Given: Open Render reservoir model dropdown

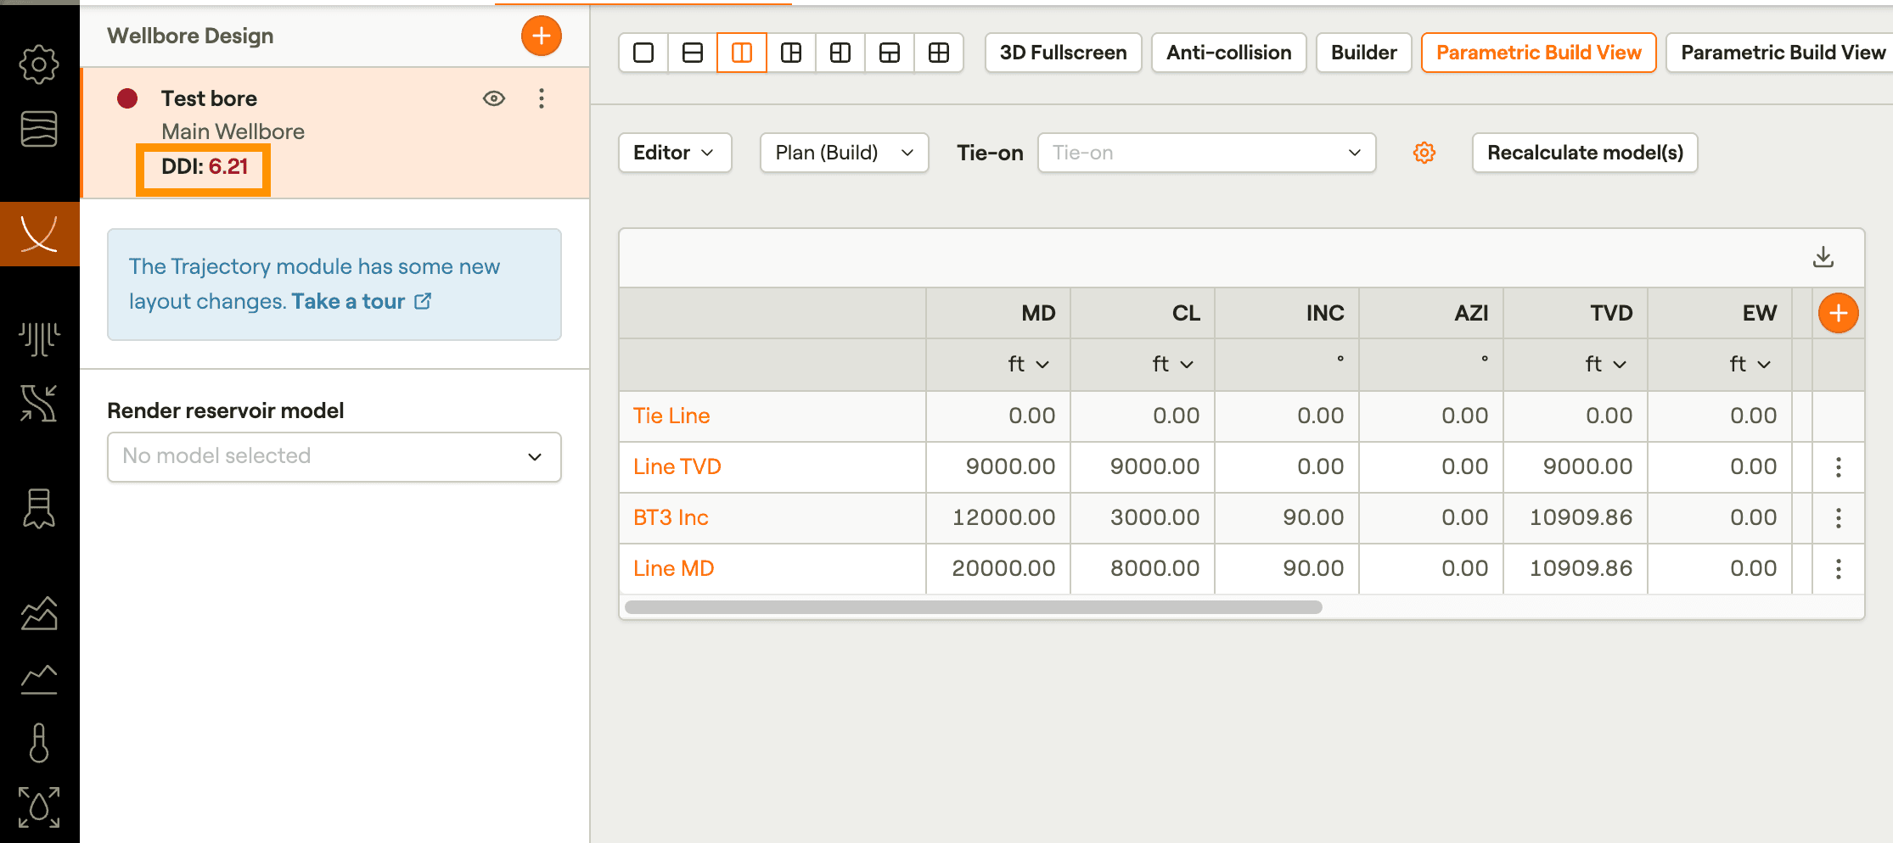Looking at the screenshot, I should (334, 456).
